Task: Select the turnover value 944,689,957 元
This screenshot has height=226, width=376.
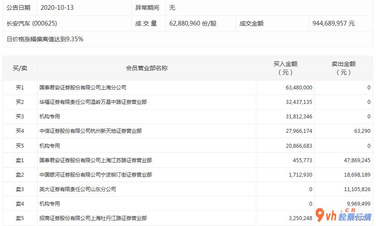Action: pyautogui.click(x=333, y=23)
